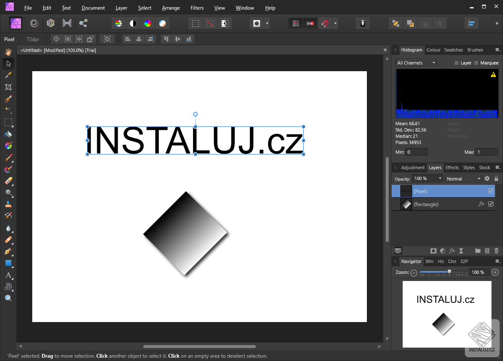
Task: Click the Delete Layer trash icon
Action: [496, 251]
